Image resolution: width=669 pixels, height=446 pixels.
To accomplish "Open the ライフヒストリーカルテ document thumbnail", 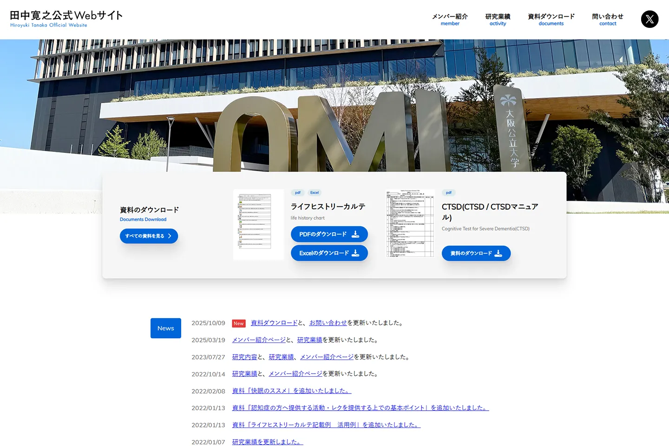I will 258,224.
